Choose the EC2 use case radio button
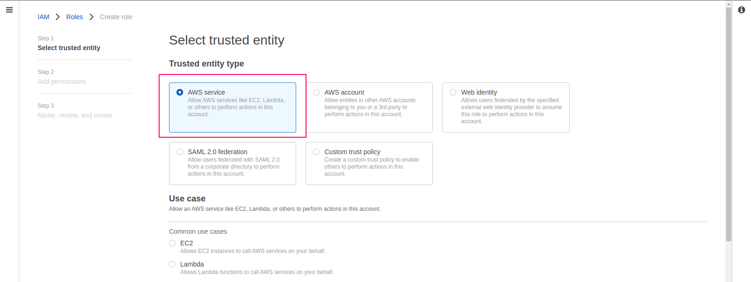The width and height of the screenshot is (751, 282). click(x=172, y=243)
